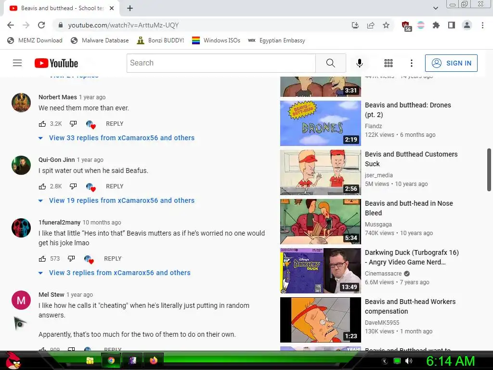Go back in Chrome

tap(11, 25)
